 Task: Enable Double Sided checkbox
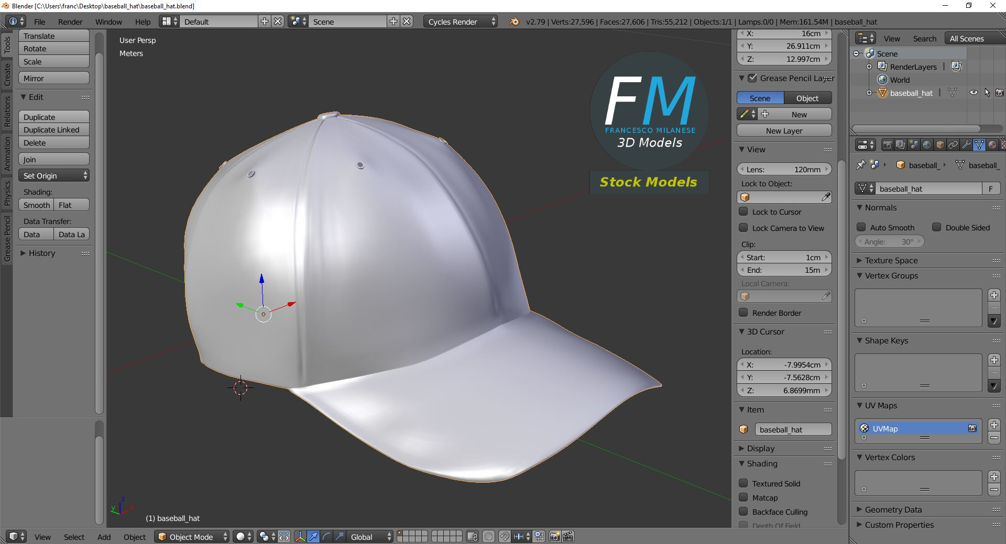pyautogui.click(x=936, y=227)
